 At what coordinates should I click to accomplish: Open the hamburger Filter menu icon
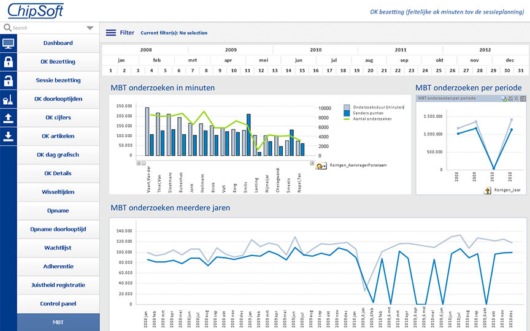tap(111, 32)
